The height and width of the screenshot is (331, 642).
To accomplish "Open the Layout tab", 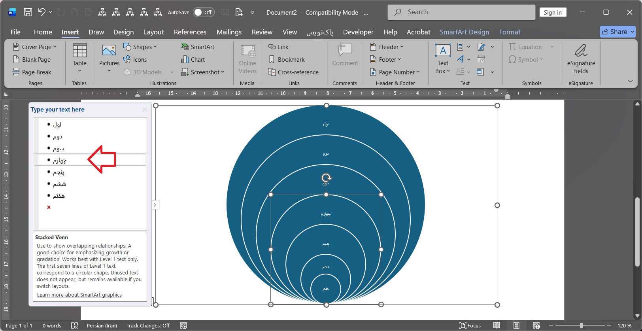I will (x=154, y=32).
